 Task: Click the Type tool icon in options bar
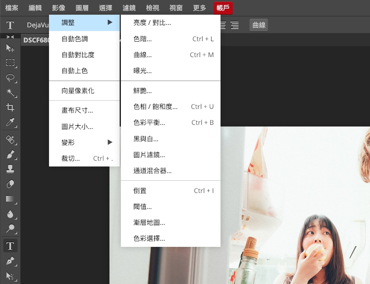point(10,25)
